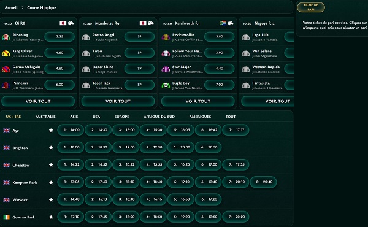Viewport: 368px width, 227px height.
Task: Click the South Africa flag on Kenilworth R1
Action: coord(223,23)
